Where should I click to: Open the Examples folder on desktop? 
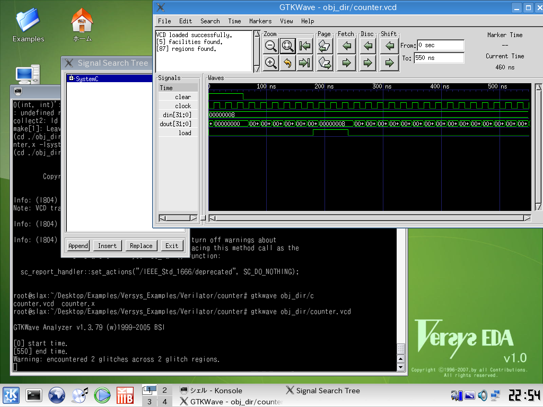28,25
